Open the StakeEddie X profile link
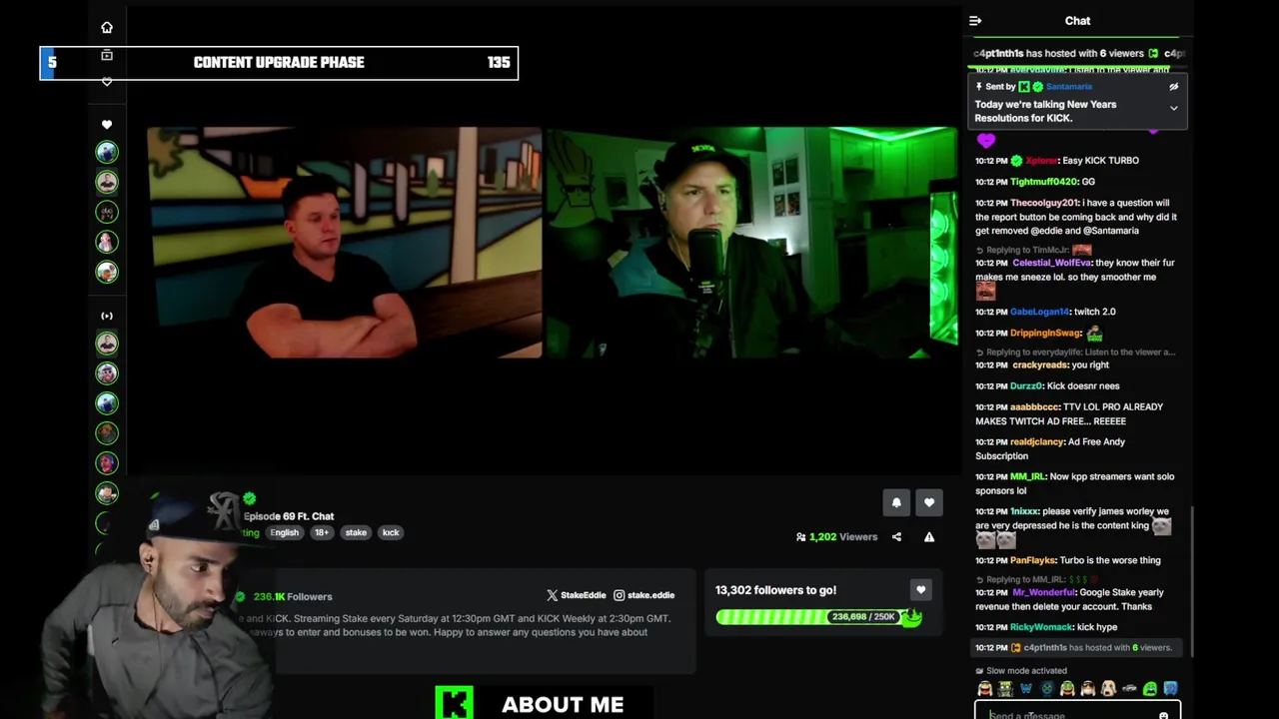The width and height of the screenshot is (1279, 719). coord(576,595)
